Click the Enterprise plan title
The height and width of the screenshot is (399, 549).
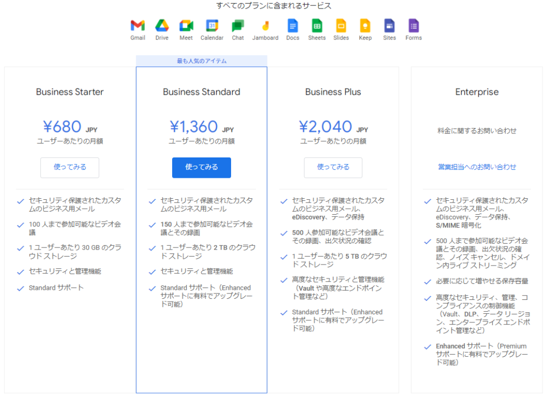(x=477, y=92)
